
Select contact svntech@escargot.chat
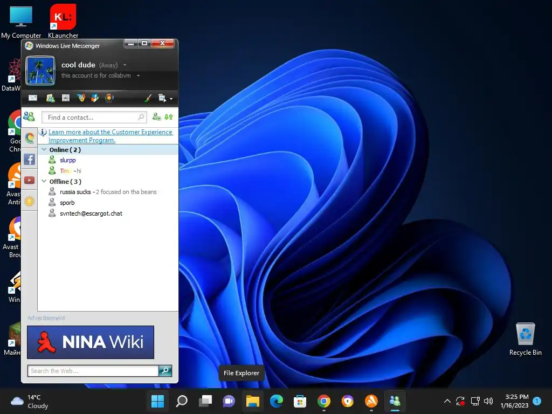[x=86, y=213]
